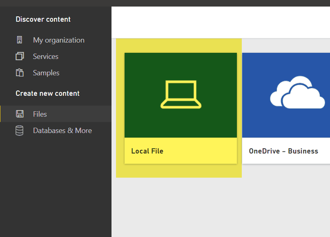Open My organization content
Screen dimensions: 330x237
[58, 40]
